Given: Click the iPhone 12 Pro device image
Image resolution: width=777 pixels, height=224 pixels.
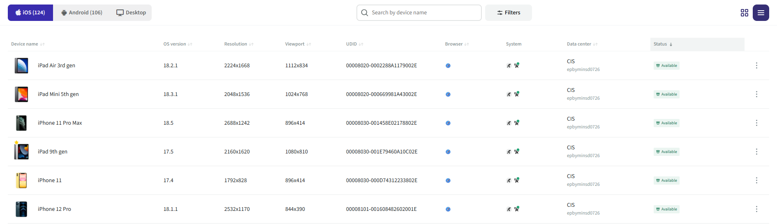Looking at the screenshot, I should pos(21,209).
